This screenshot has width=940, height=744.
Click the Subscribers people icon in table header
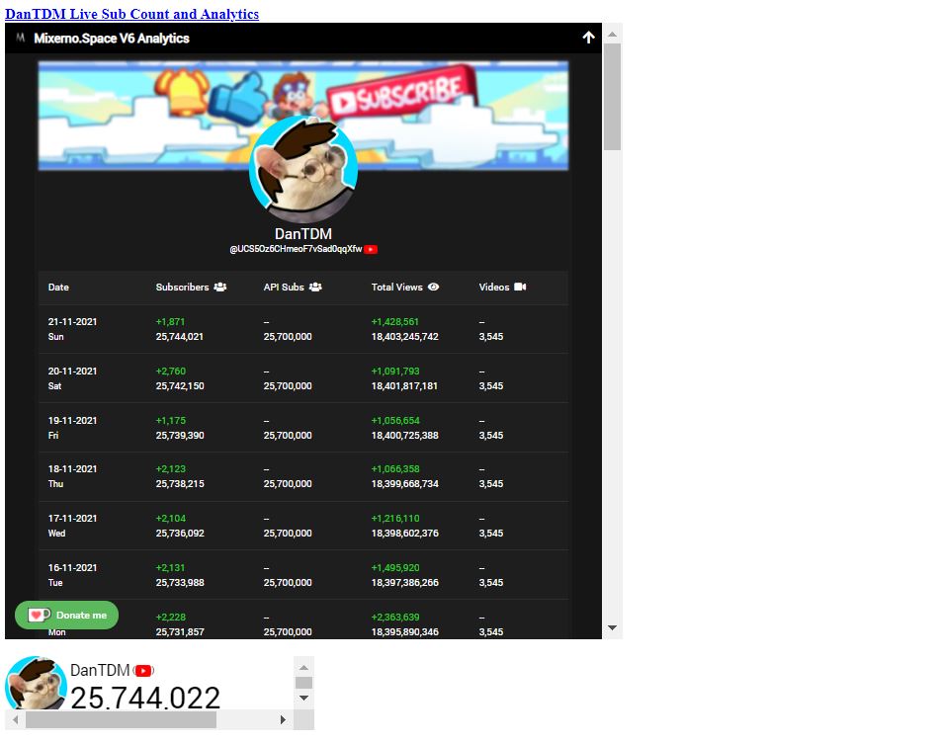[219, 288]
